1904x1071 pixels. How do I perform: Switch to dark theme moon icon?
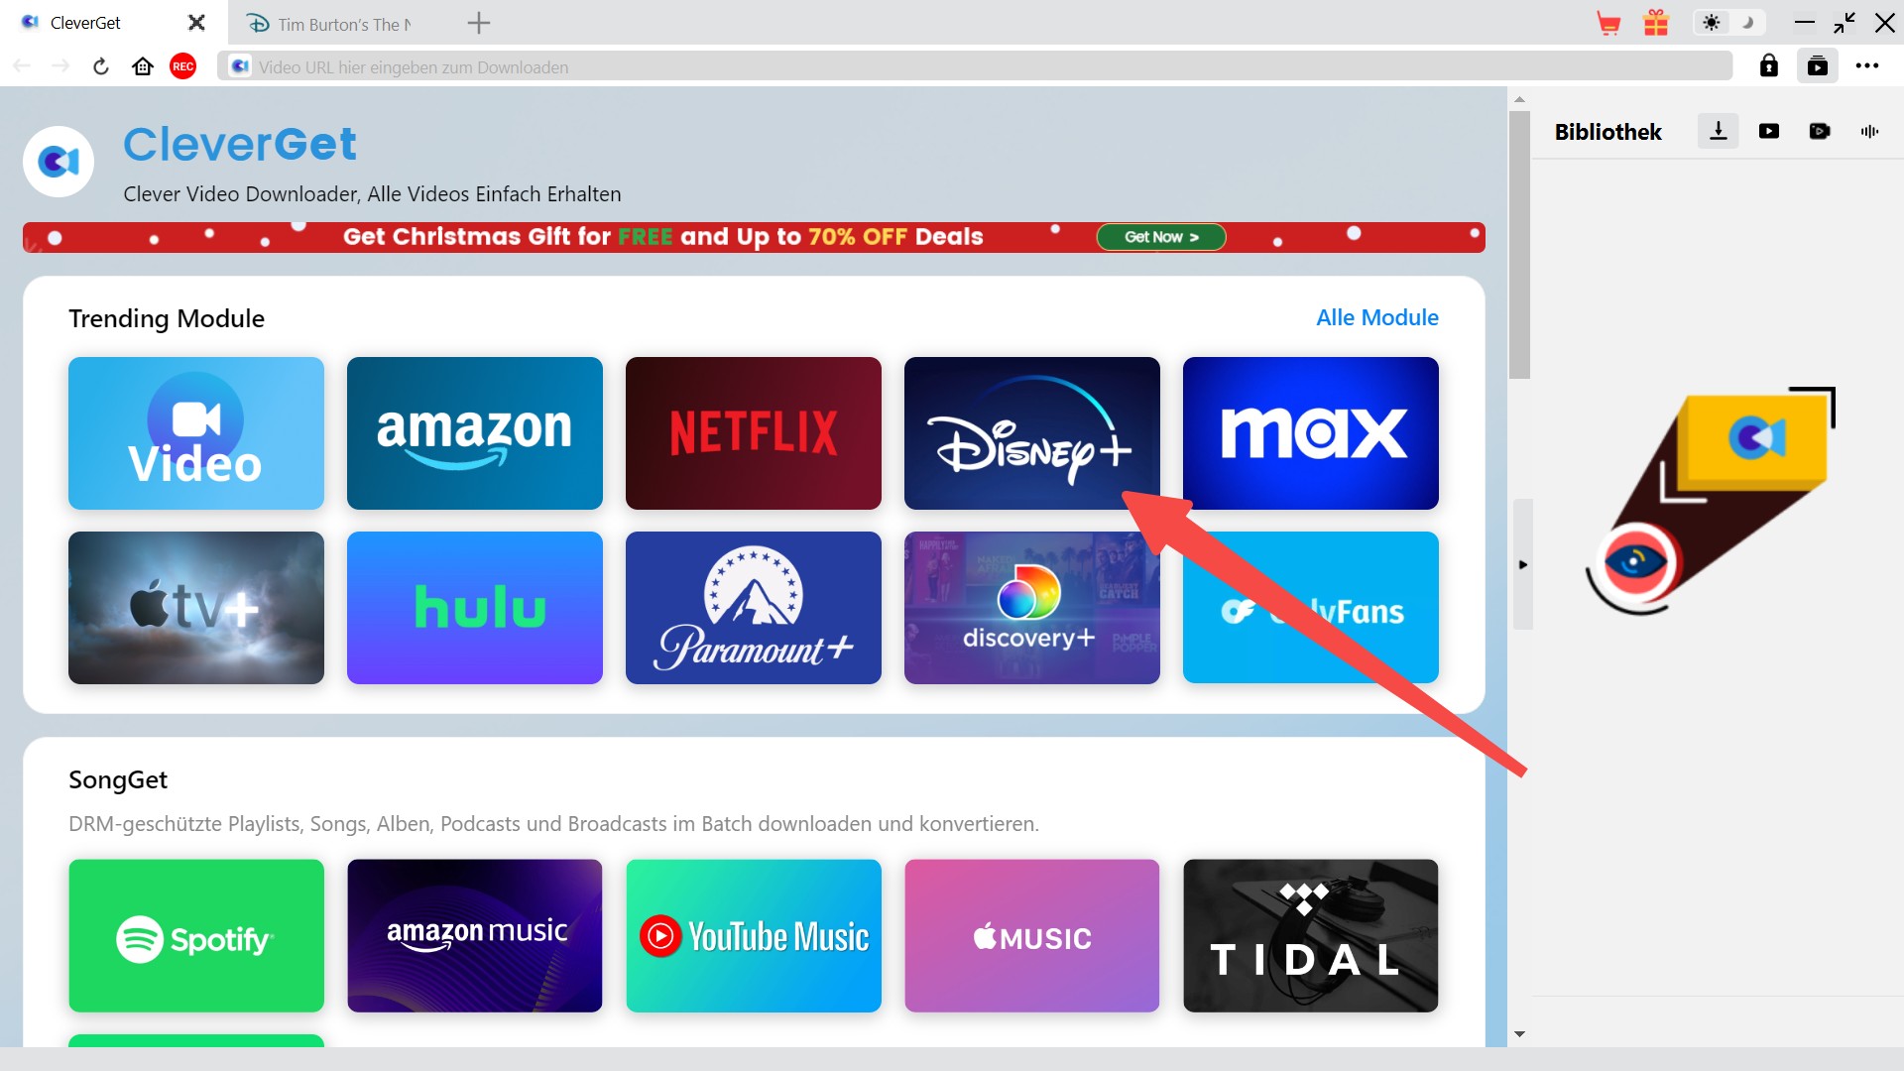[x=1748, y=23]
